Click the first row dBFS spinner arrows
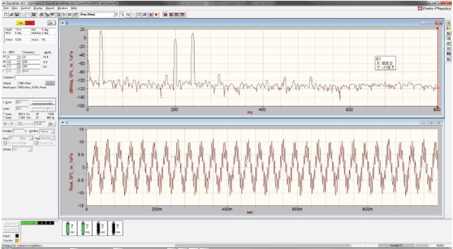Viewport: 453px width, 249px height. point(18,57)
